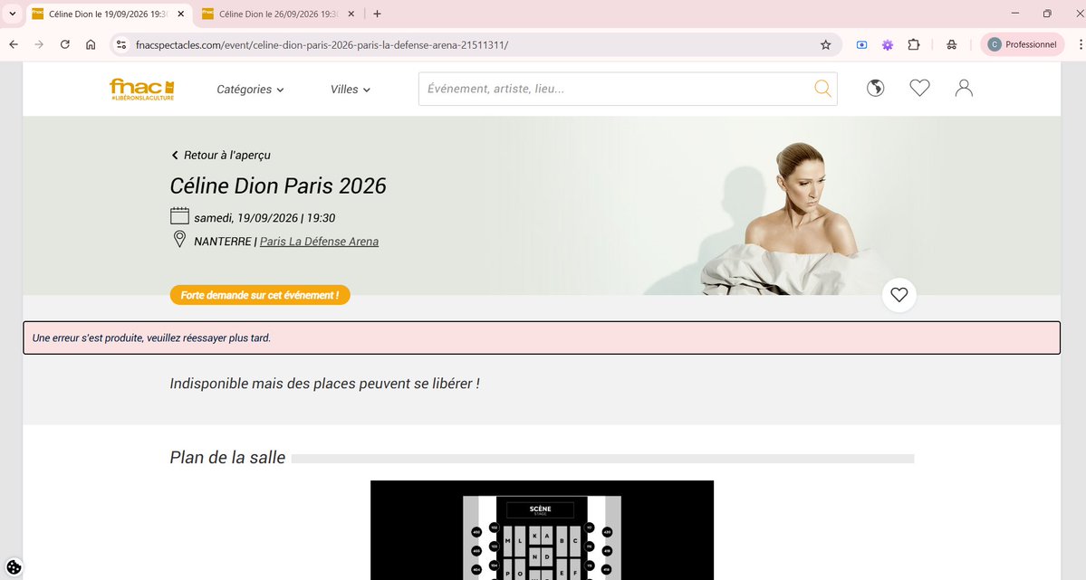This screenshot has width=1086, height=580.
Task: Open the wishlist heart icon in header
Action: point(919,88)
